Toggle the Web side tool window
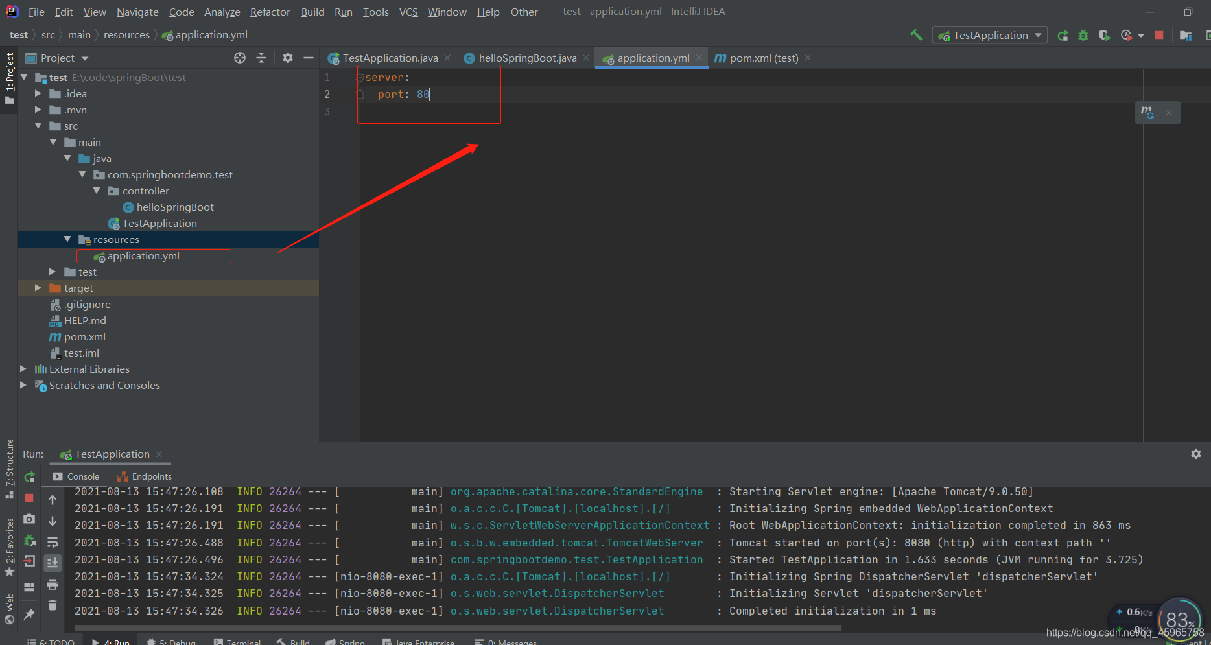This screenshot has height=645, width=1211. click(x=9, y=609)
